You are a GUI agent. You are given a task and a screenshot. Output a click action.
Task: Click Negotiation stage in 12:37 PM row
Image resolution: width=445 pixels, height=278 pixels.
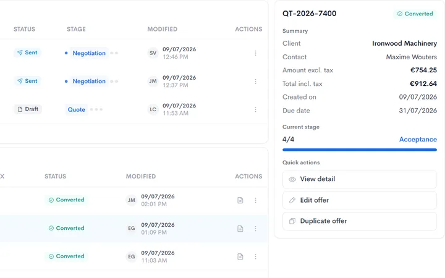[89, 81]
